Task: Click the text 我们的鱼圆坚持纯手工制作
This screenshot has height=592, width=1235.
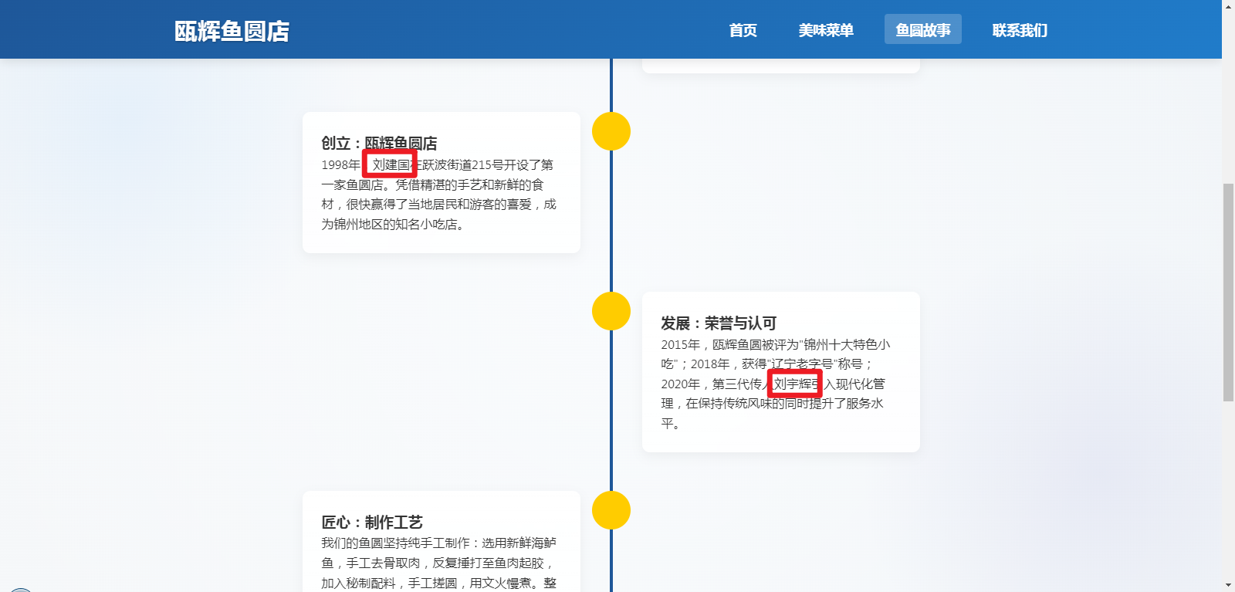Action: click(x=395, y=543)
